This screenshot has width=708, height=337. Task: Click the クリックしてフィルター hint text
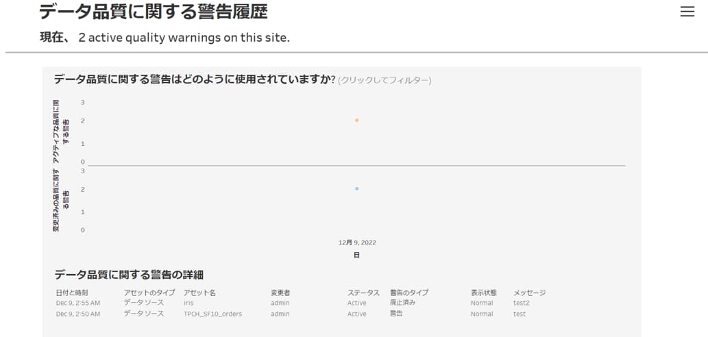coord(384,80)
